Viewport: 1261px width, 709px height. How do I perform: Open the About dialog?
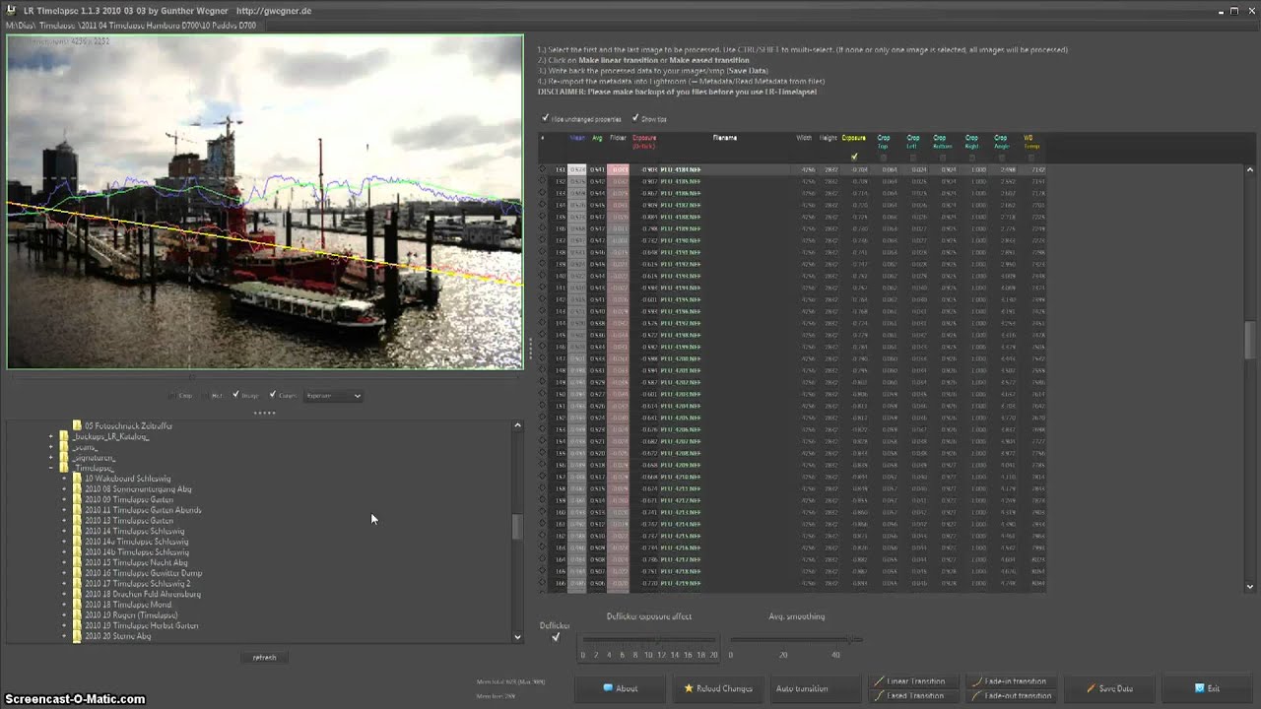click(x=621, y=688)
